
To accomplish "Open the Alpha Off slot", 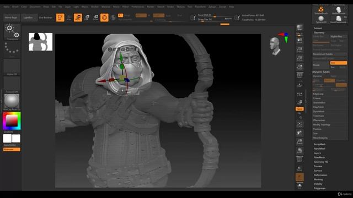I will (x=12, y=67).
